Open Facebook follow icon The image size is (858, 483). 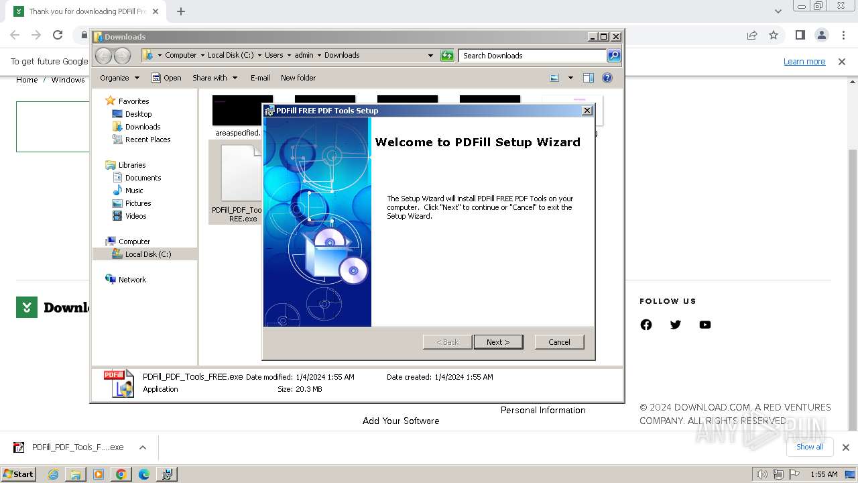point(646,325)
